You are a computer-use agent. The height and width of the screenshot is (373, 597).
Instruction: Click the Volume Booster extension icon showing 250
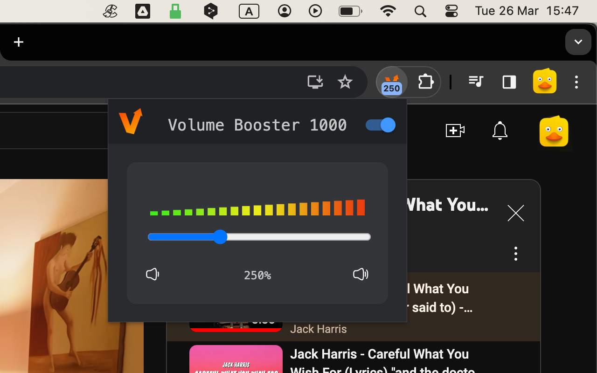tap(392, 83)
